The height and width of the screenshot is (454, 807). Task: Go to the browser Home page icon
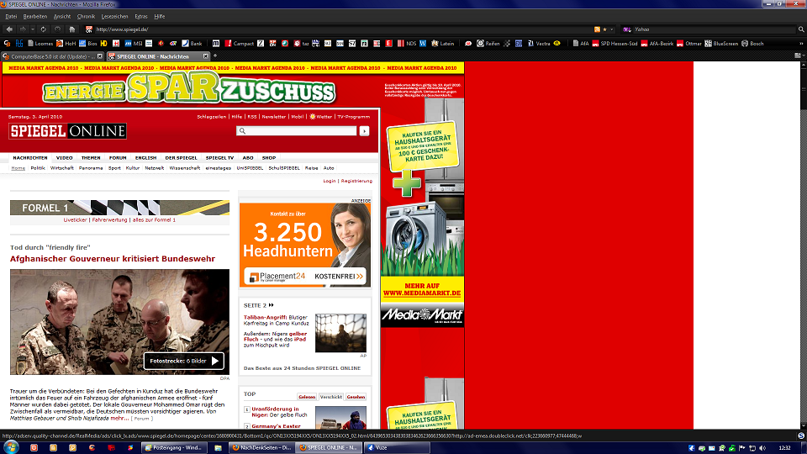(72, 29)
